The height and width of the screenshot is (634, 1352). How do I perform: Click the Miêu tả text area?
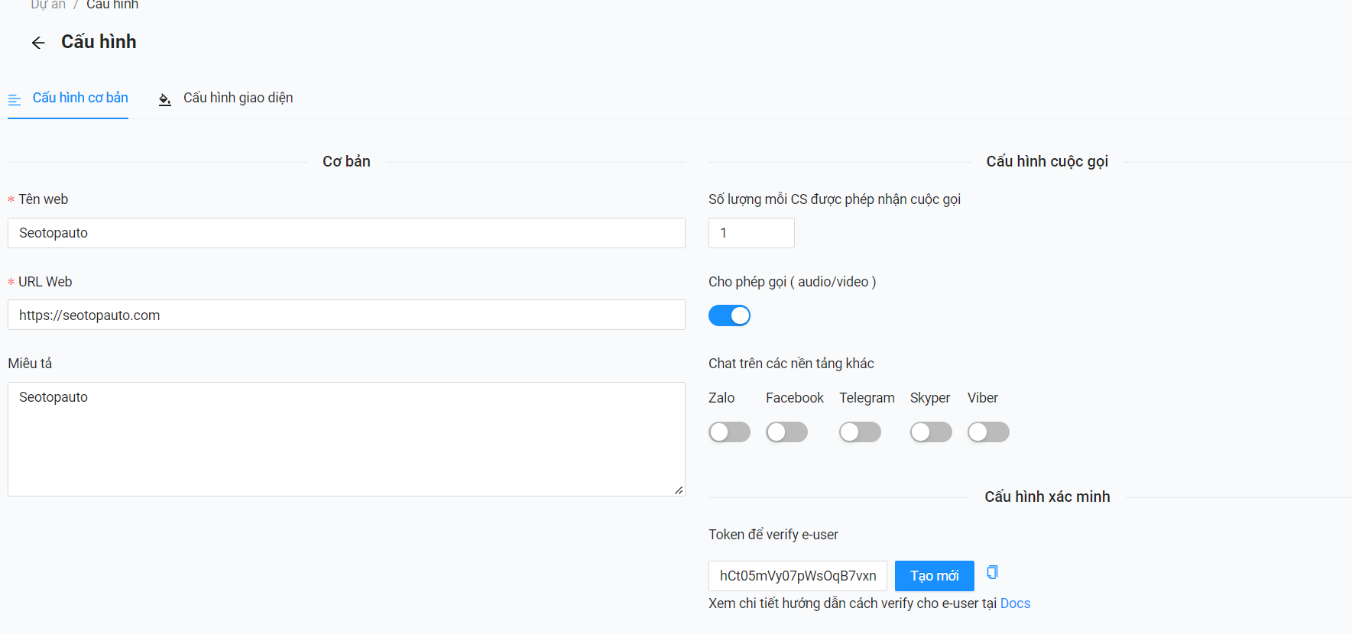[x=346, y=439]
